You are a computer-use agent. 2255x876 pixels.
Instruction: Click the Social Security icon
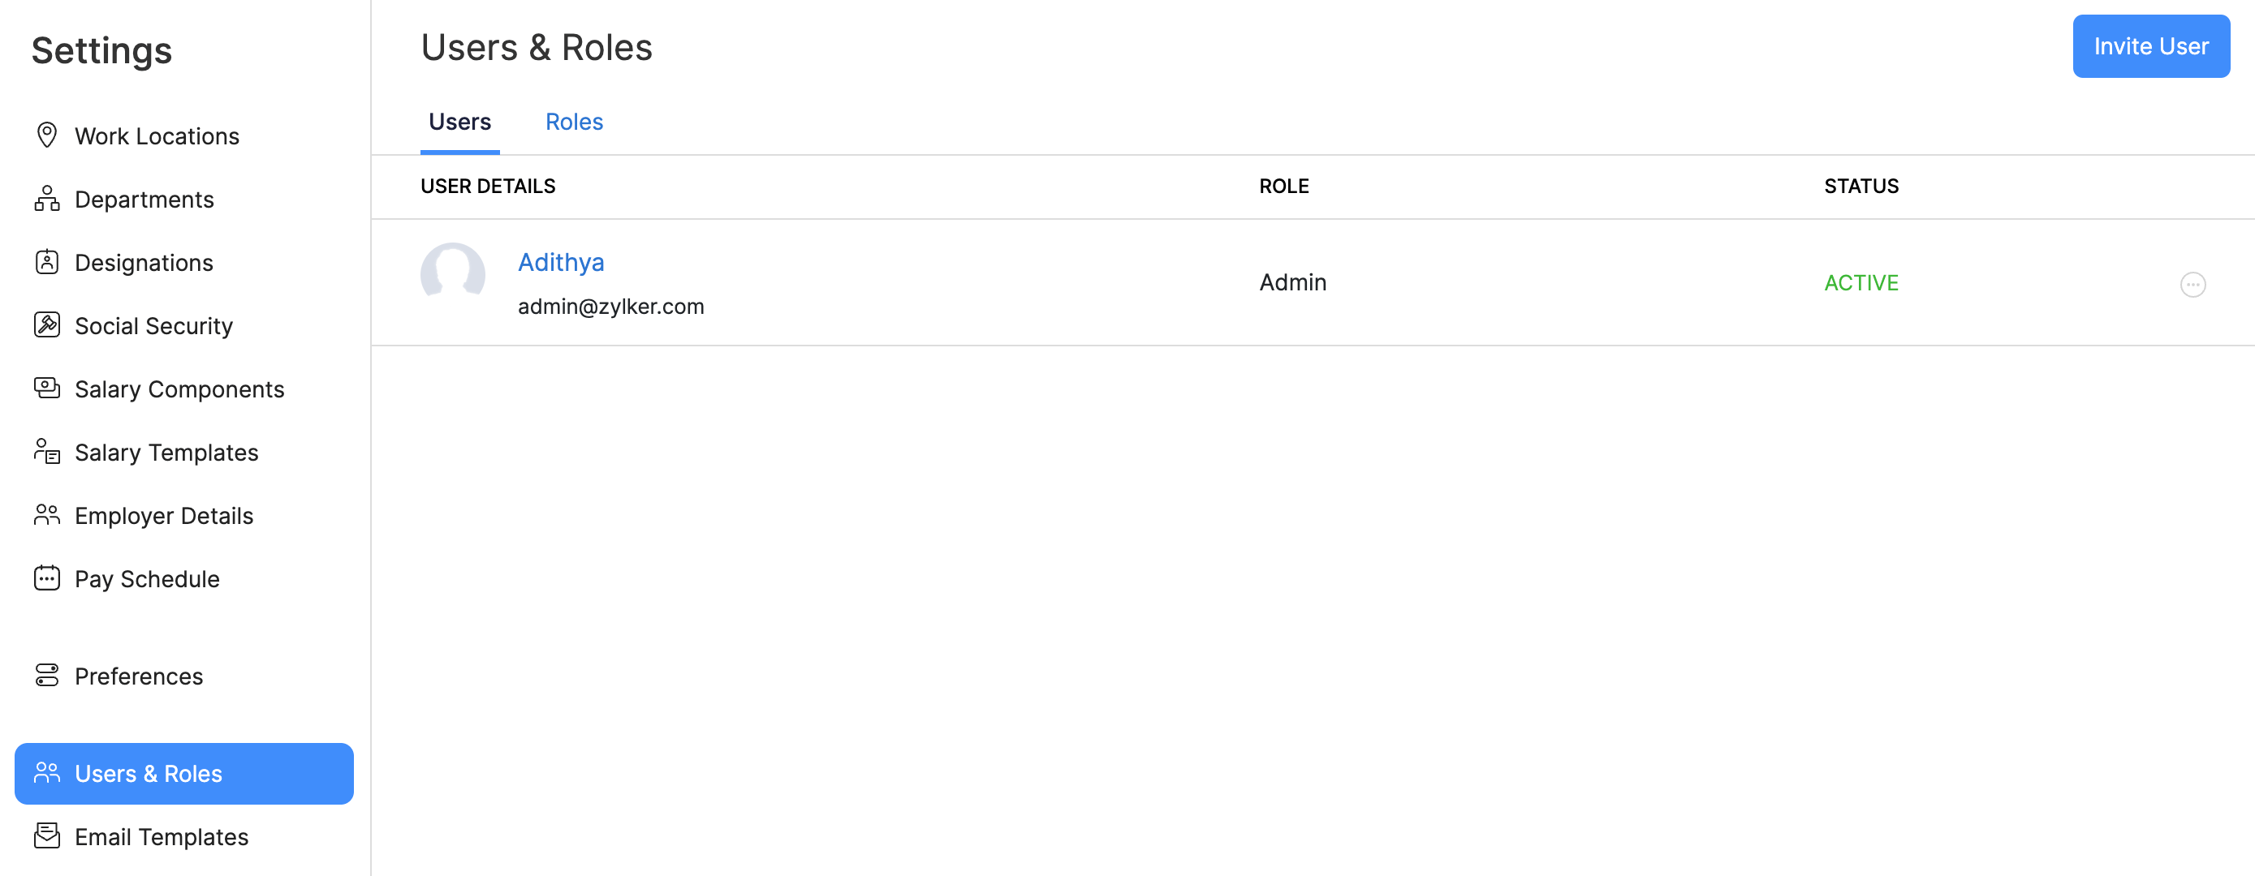pyautogui.click(x=46, y=325)
